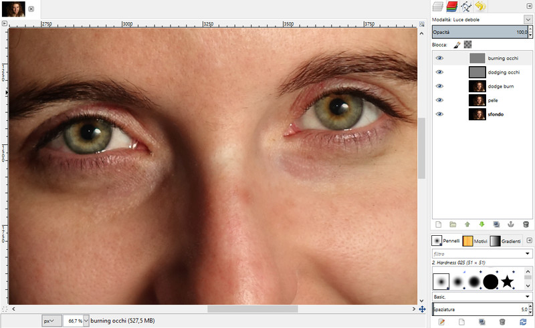Hide the 'burning occhi' layer
The width and height of the screenshot is (535, 328).
tap(439, 58)
